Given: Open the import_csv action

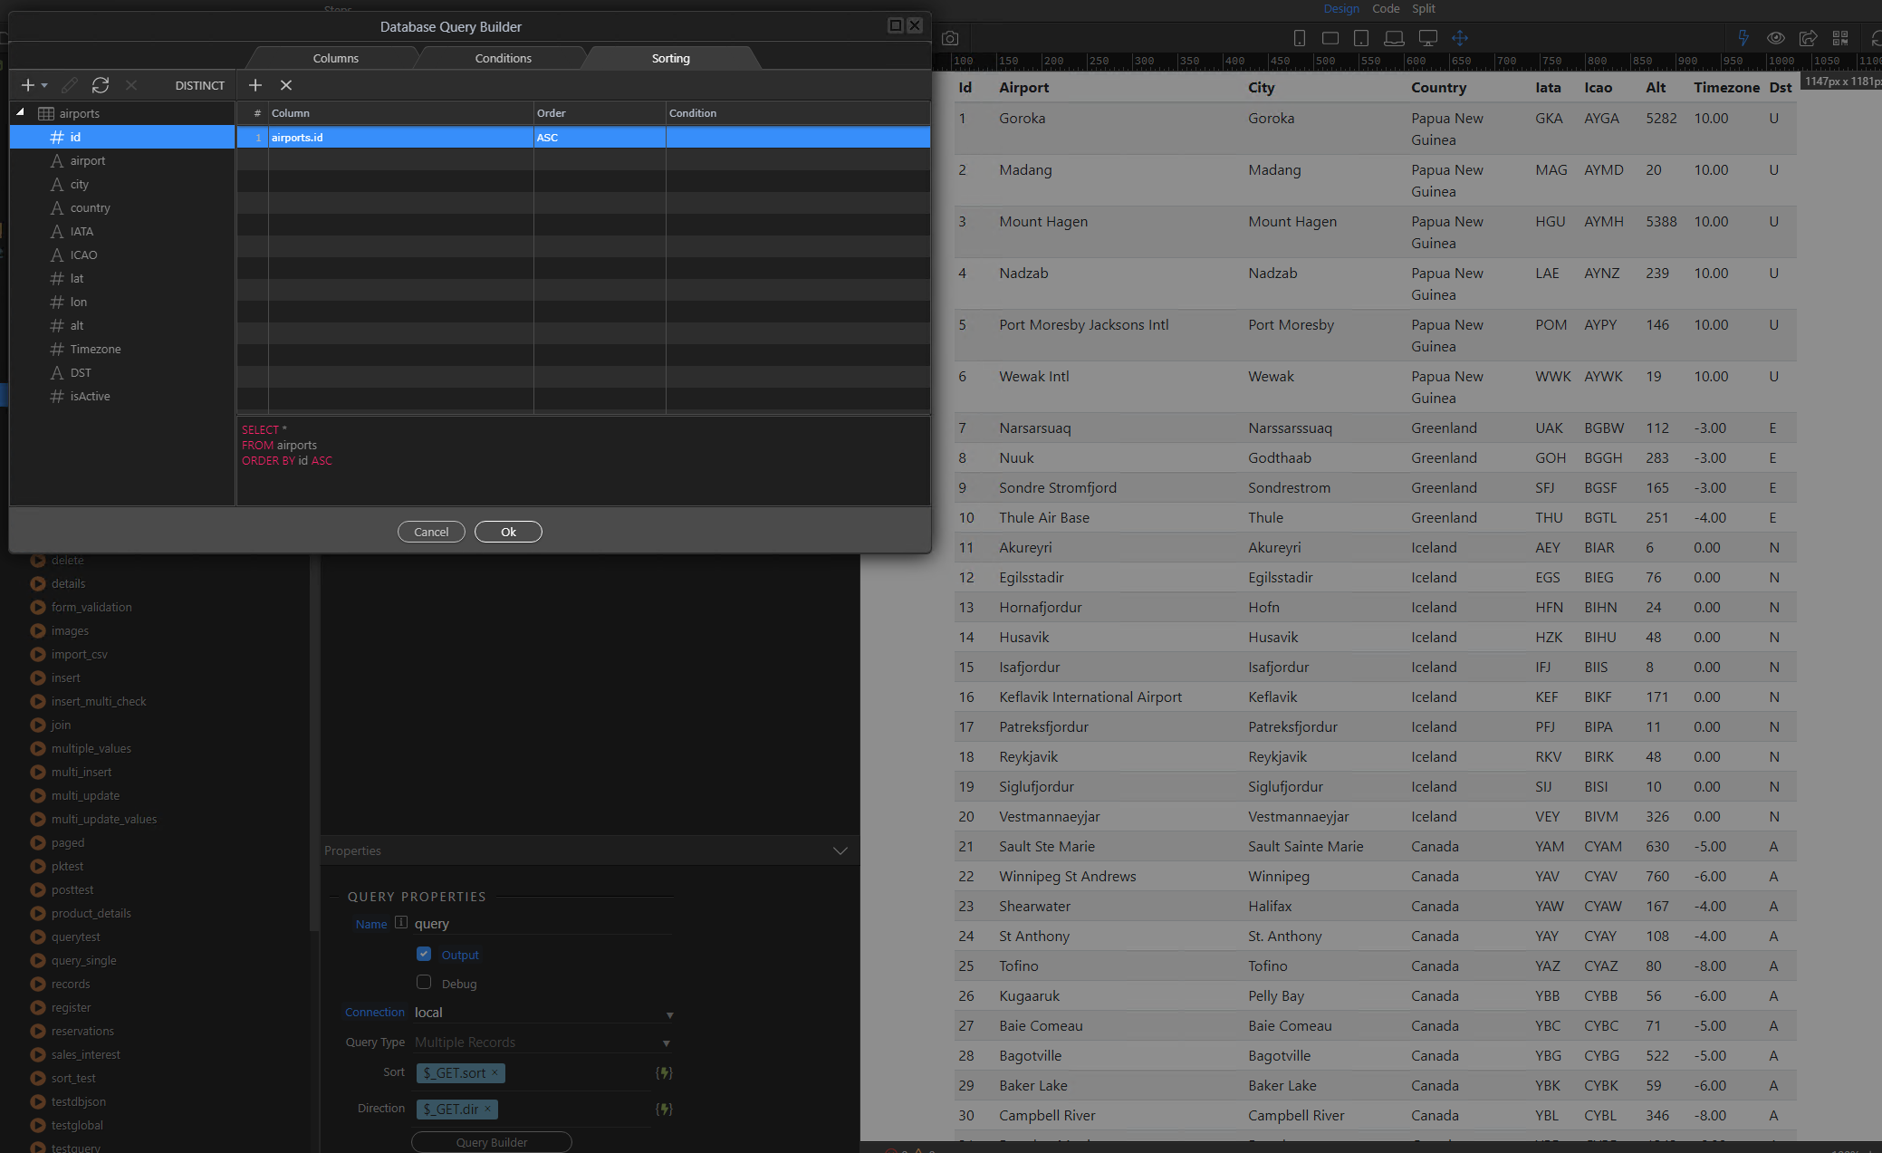Looking at the screenshot, I should pos(80,655).
